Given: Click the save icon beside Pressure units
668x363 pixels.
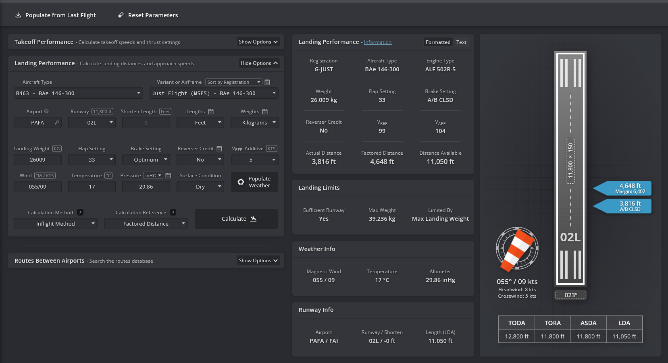Looking at the screenshot, I should coord(168,176).
